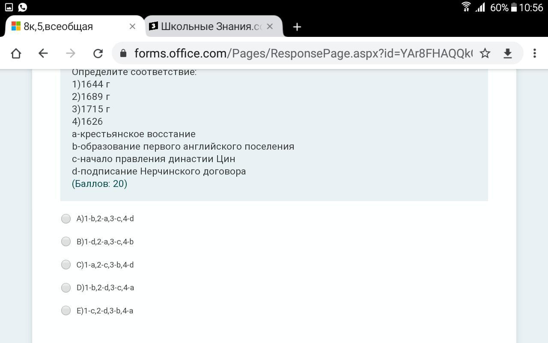
Task: Bookmark this page with the star icon
Action: point(485,53)
